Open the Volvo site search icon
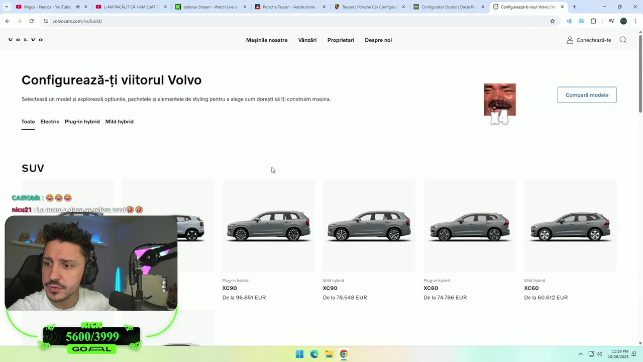Image resolution: width=643 pixels, height=362 pixels. click(623, 40)
